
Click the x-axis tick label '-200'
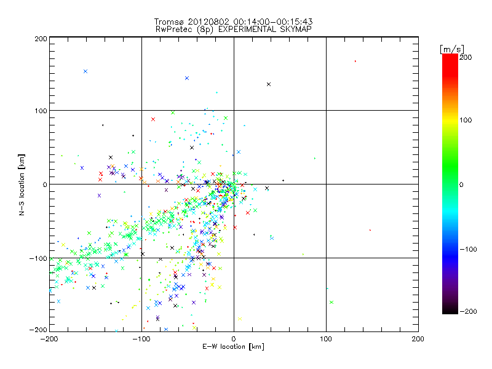(x=49, y=339)
